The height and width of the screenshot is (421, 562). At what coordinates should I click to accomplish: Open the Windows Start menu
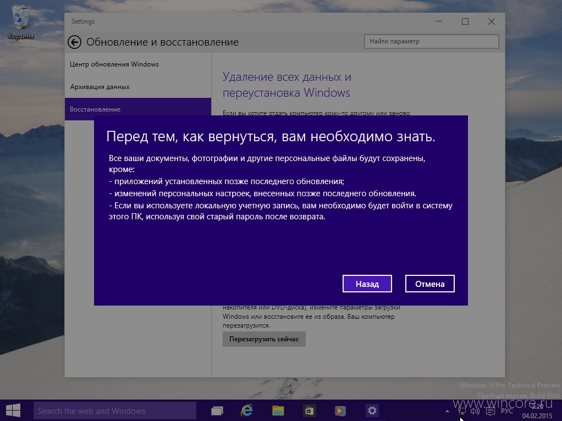click(x=13, y=411)
